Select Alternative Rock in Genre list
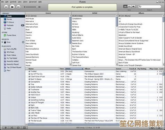The height and width of the screenshot is (130, 165). click(x=47, y=27)
